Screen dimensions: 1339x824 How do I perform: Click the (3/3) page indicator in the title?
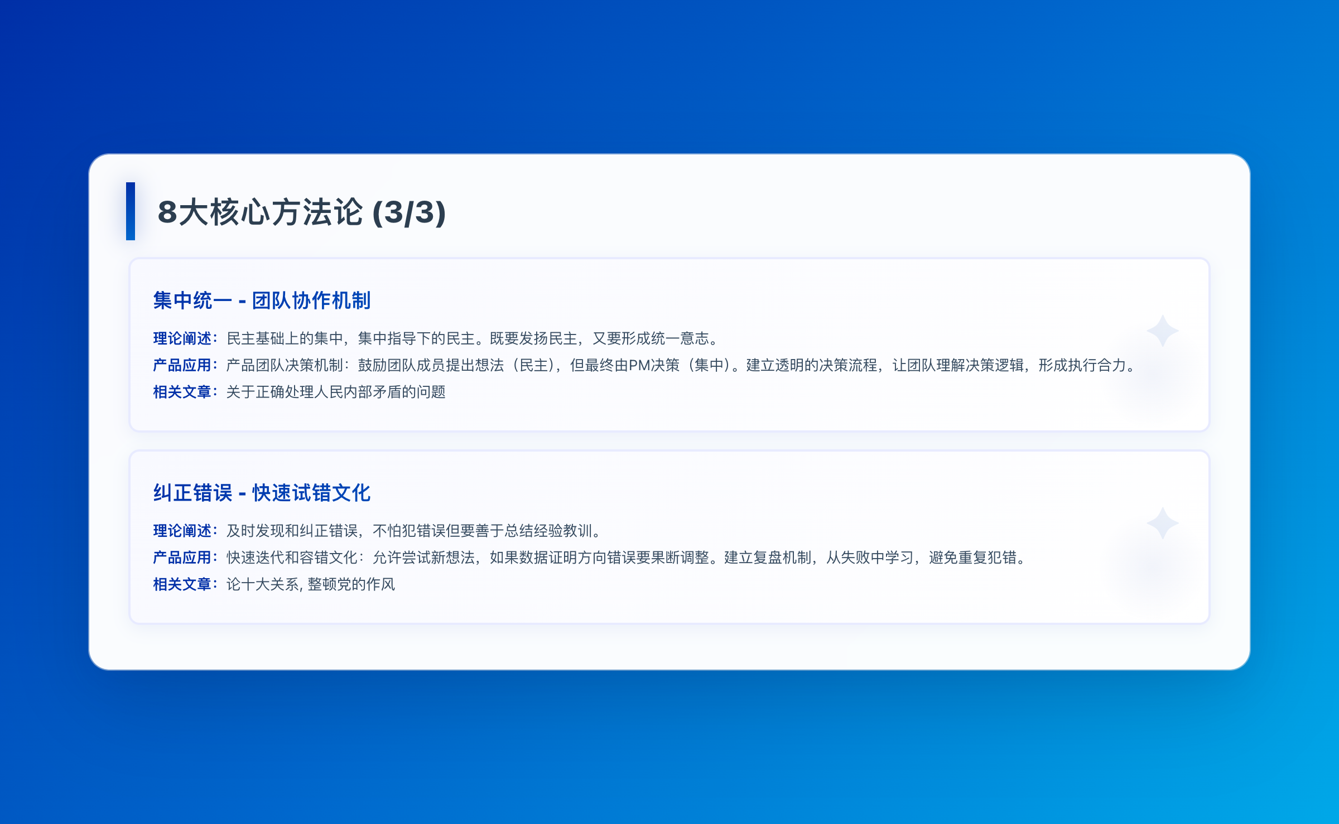pyautogui.click(x=409, y=212)
